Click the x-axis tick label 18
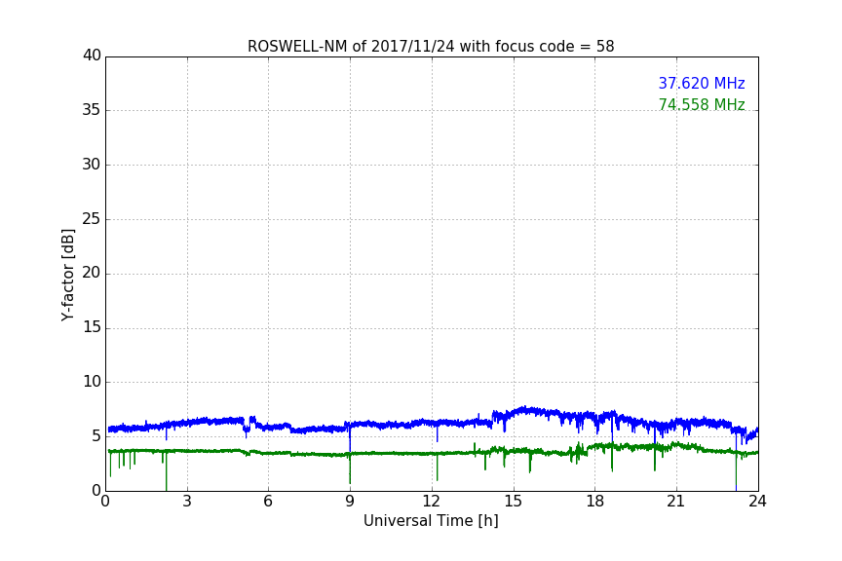Image resolution: width=842 pixels, height=561 pixels. click(x=594, y=502)
